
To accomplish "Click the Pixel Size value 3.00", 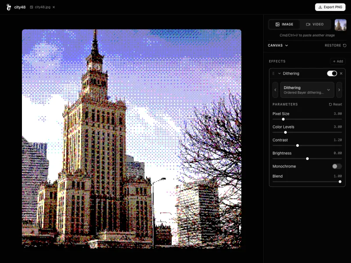I will pyautogui.click(x=338, y=114).
